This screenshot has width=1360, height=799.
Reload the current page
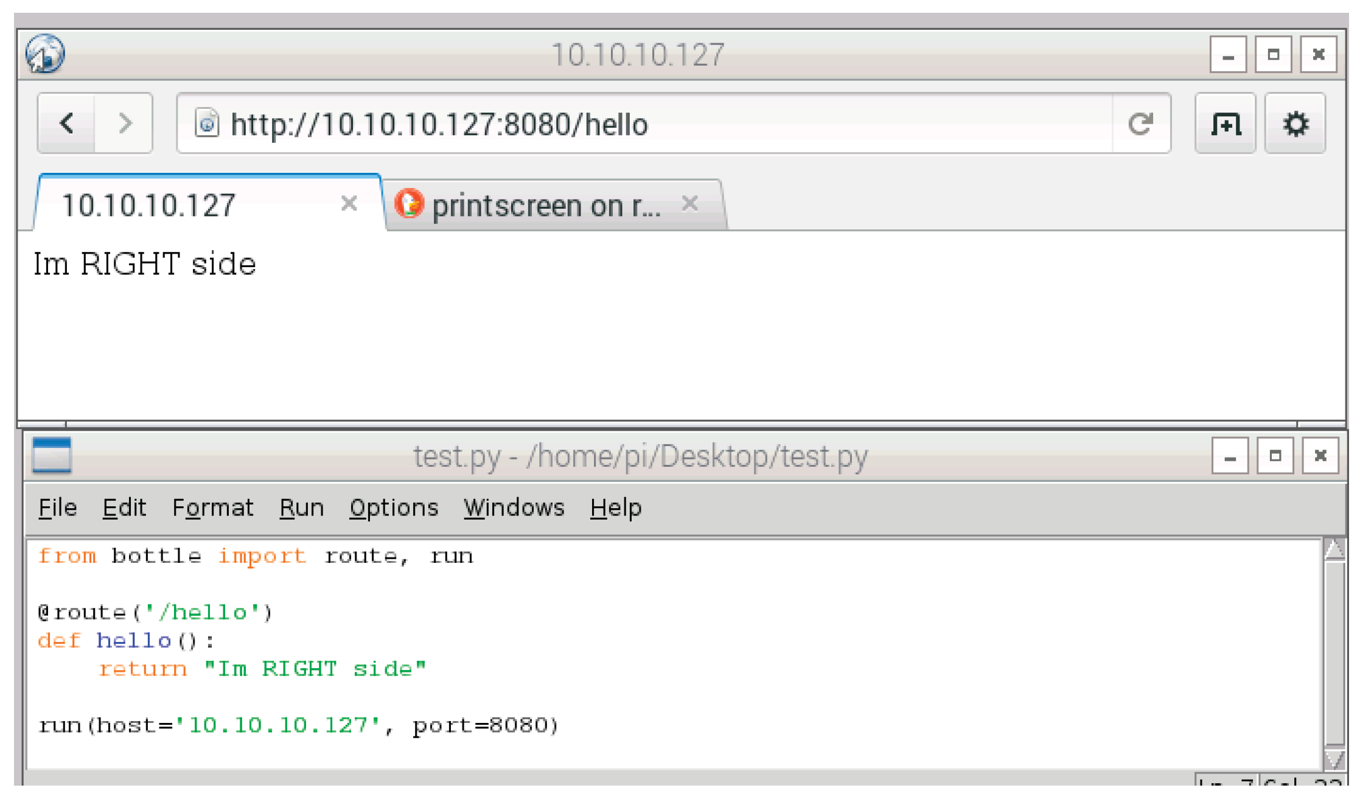click(1141, 124)
